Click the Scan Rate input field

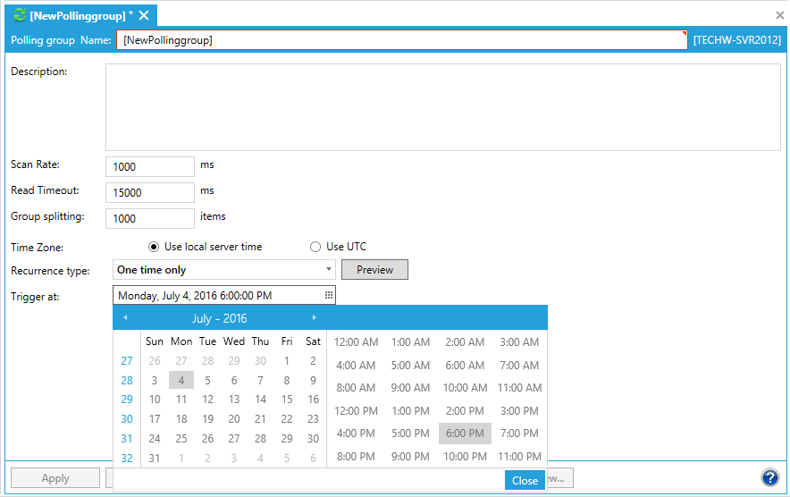(x=150, y=167)
